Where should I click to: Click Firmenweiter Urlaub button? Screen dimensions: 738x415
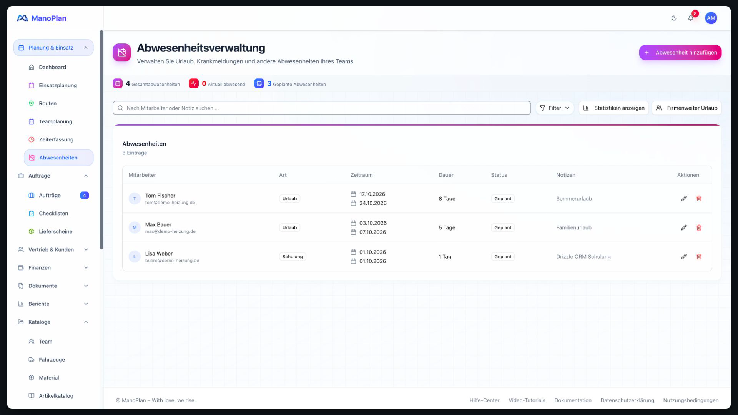click(686, 108)
